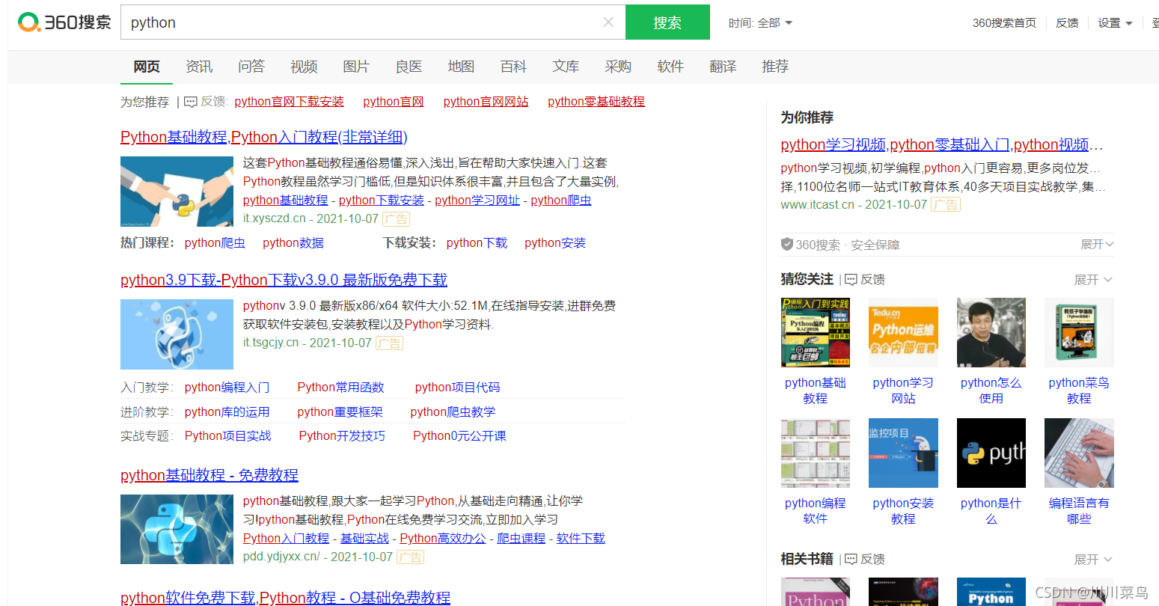The width and height of the screenshot is (1159, 606).
Task: Expand the 猜您关注 section
Action: pyautogui.click(x=1093, y=280)
